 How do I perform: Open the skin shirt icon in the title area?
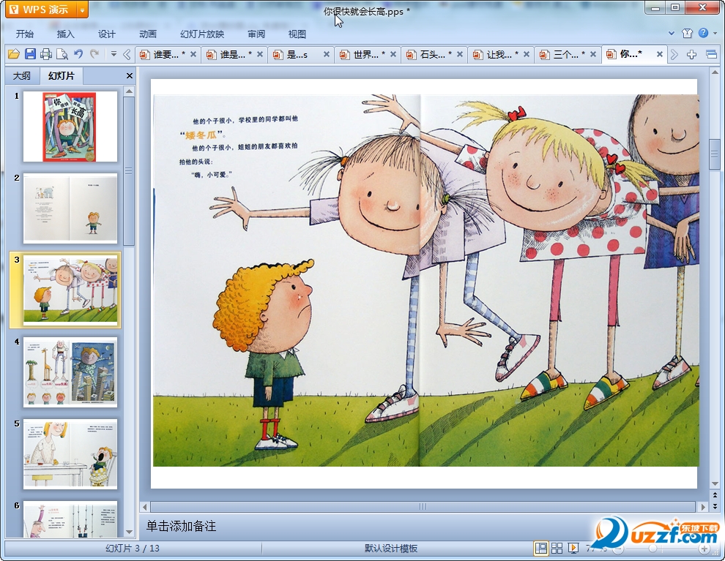coord(687,33)
